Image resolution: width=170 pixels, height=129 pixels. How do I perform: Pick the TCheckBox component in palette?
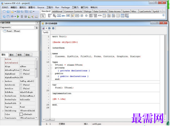82,16
